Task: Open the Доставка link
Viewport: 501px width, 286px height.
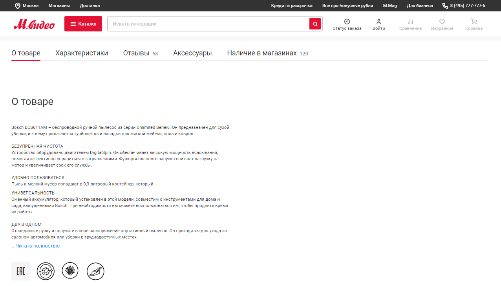Action: click(x=90, y=5)
